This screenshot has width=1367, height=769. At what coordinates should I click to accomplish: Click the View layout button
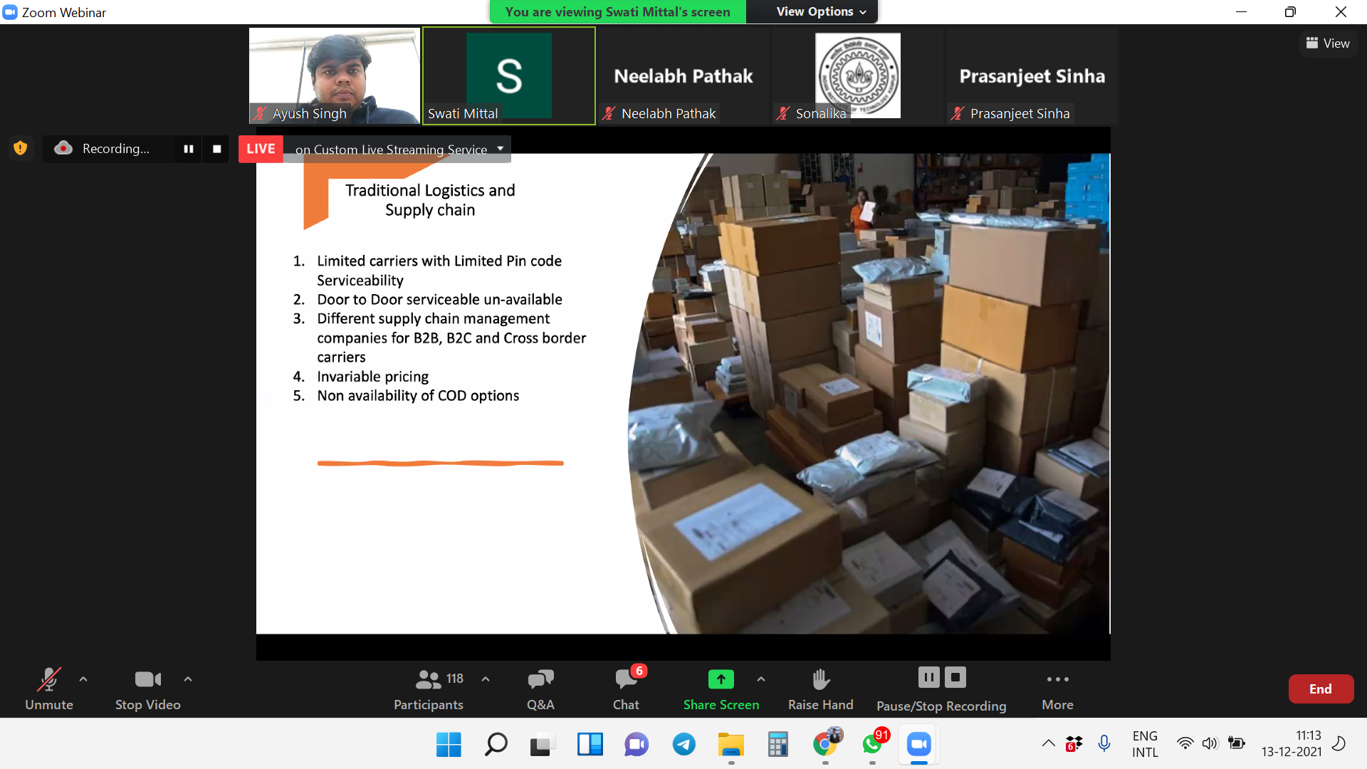tap(1329, 43)
